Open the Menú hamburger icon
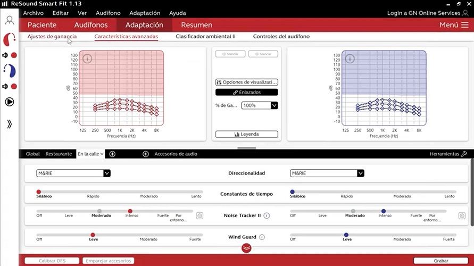 (x=465, y=25)
